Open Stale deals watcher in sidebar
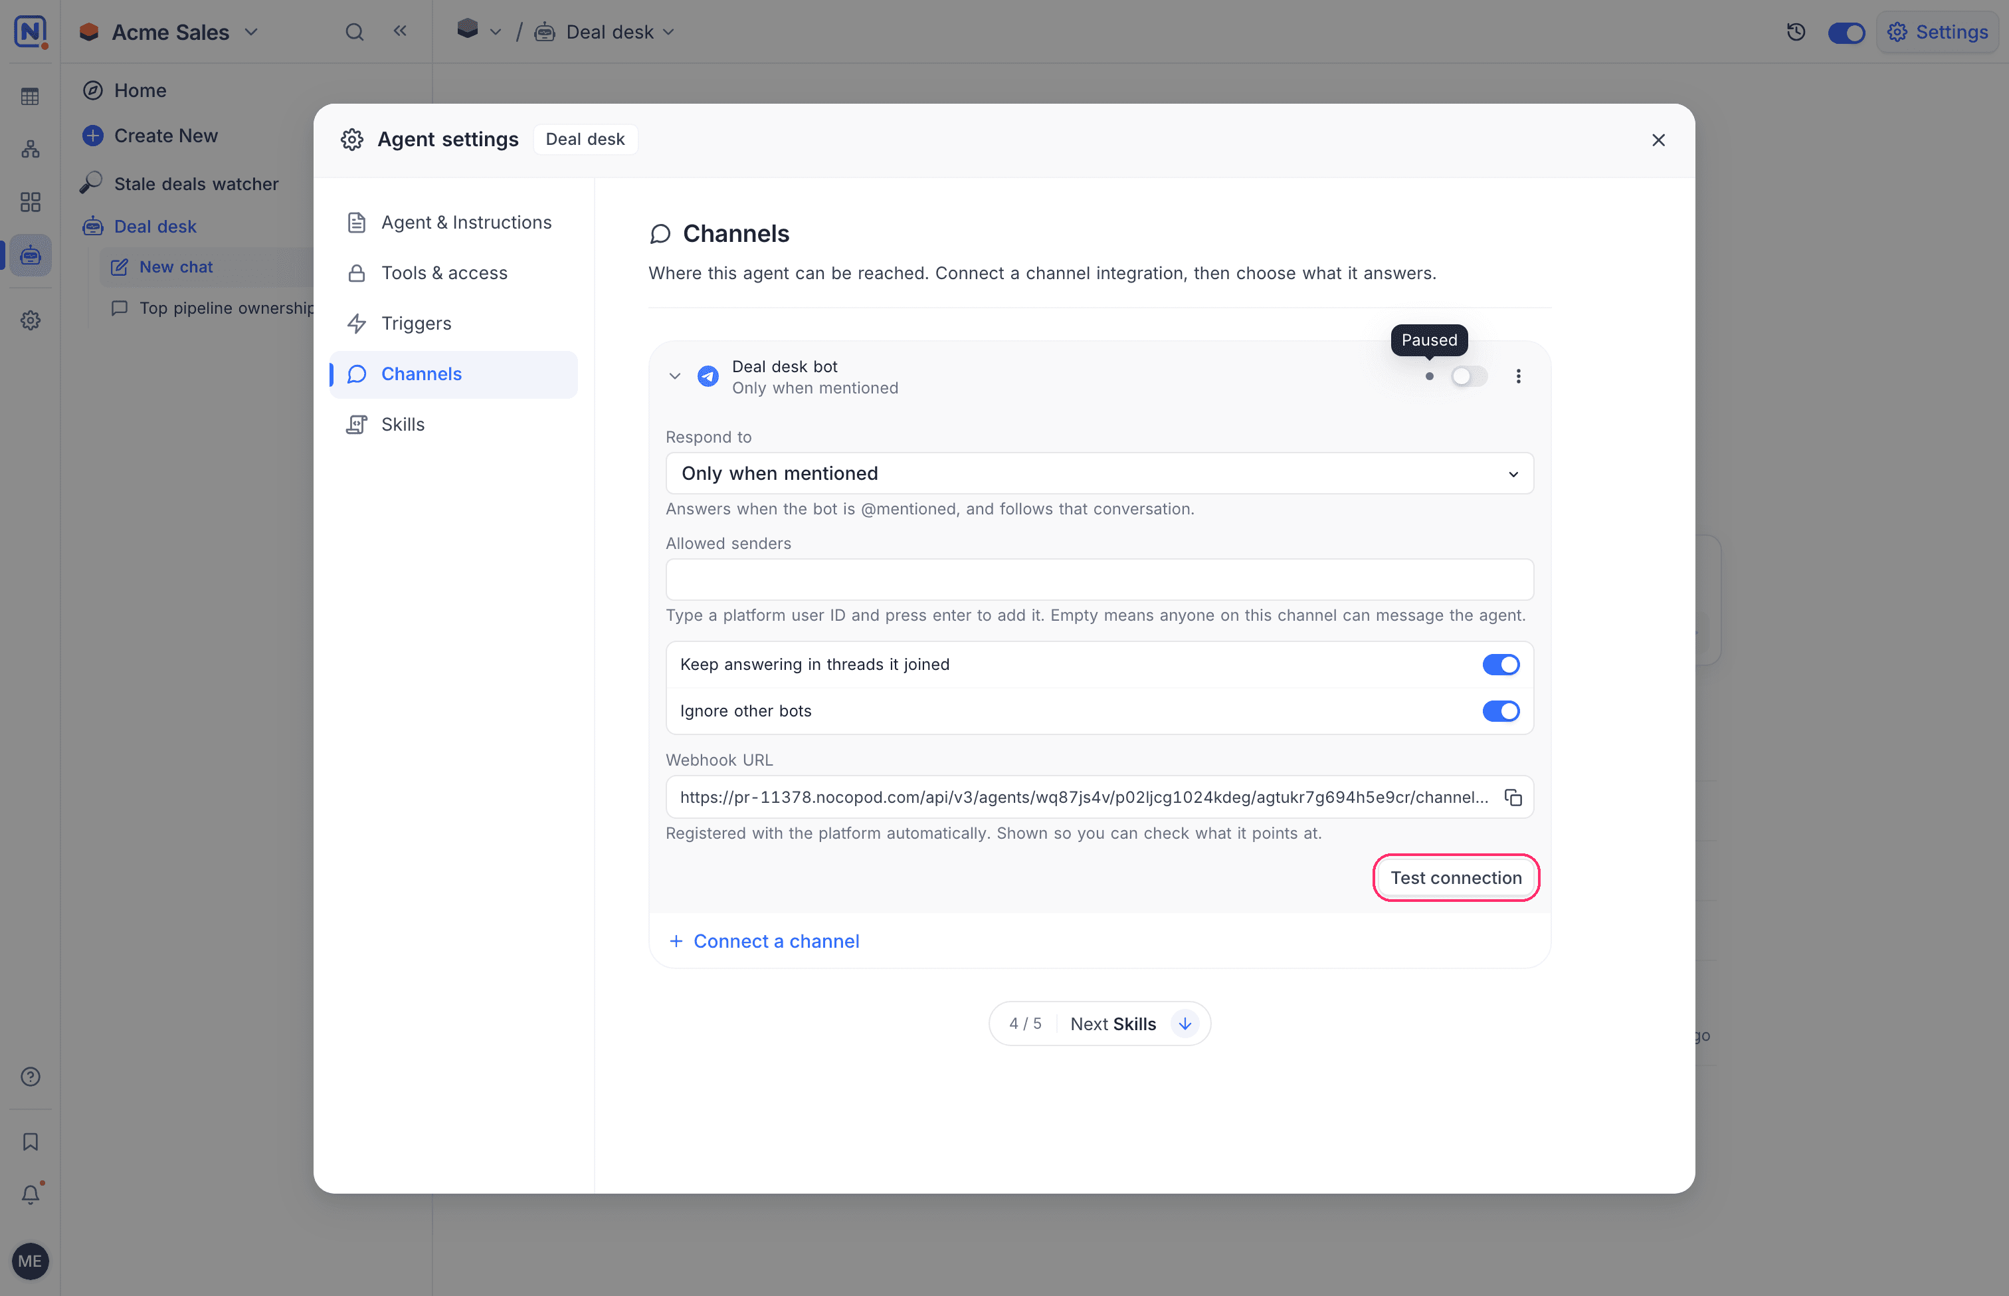 click(x=196, y=183)
